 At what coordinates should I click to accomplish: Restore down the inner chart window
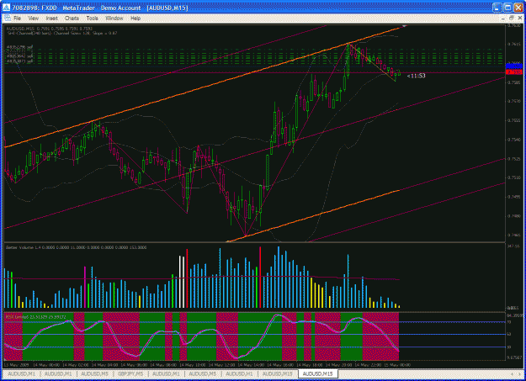click(511, 19)
